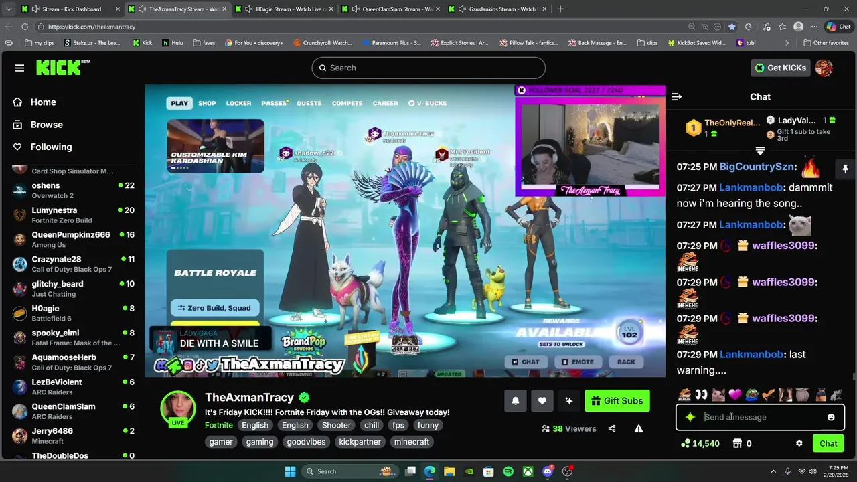Click Gift Subs button

[617, 401]
